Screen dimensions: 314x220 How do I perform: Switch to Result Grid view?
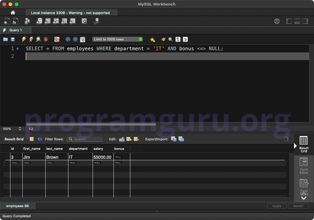pos(304,144)
